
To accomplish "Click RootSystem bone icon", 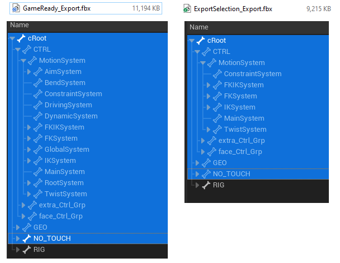I will 38,183.
